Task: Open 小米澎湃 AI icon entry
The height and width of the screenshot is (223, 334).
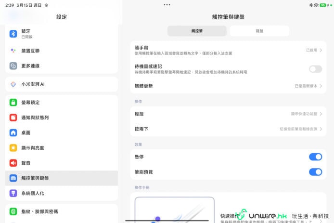Action: 13,84
